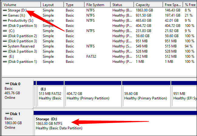Select the System Reserved row name

21,46
